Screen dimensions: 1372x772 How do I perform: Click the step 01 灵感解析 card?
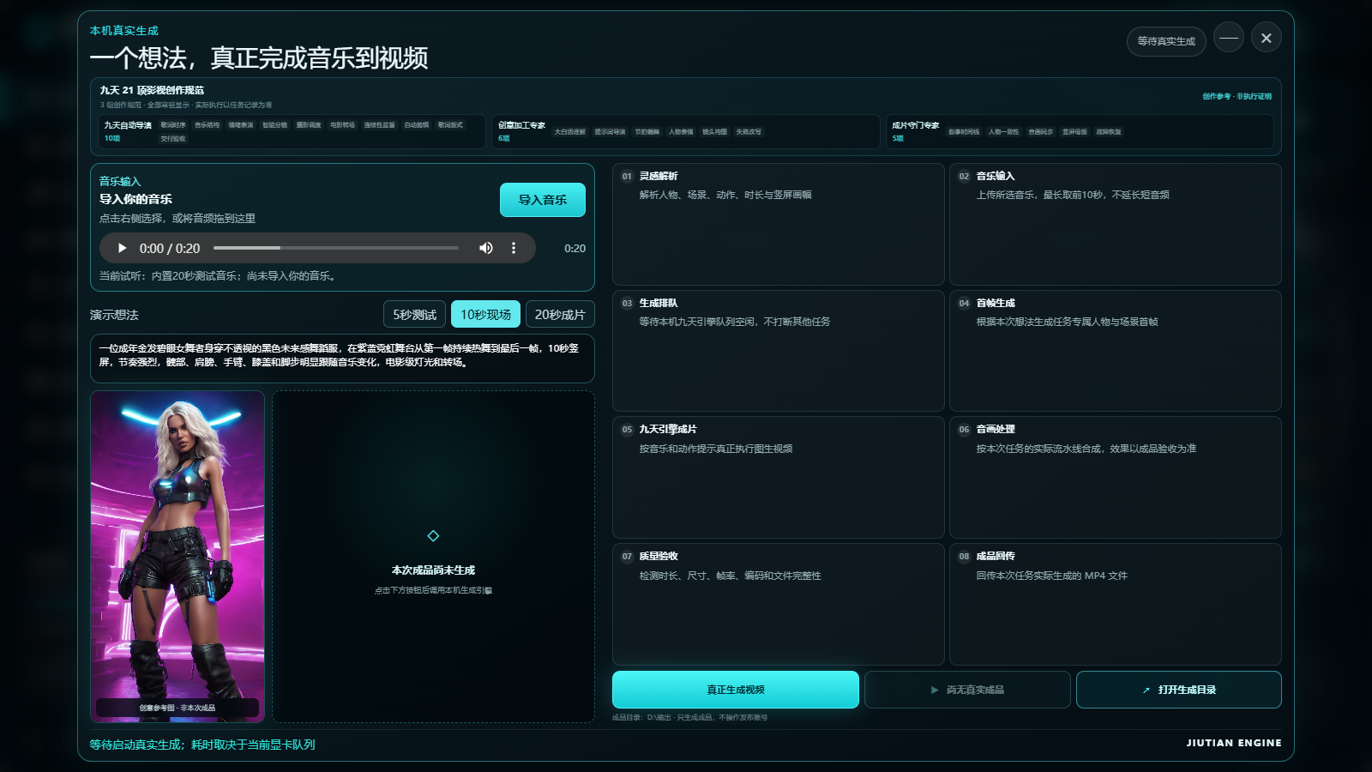[x=779, y=225]
